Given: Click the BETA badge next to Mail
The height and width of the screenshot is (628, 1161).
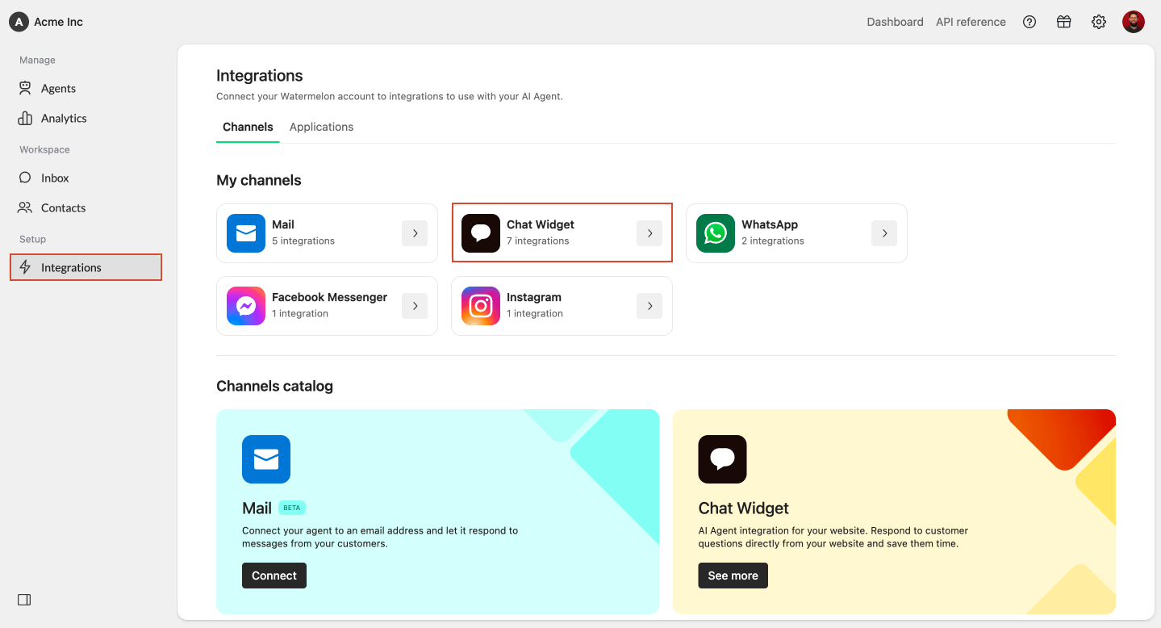Looking at the screenshot, I should (292, 508).
